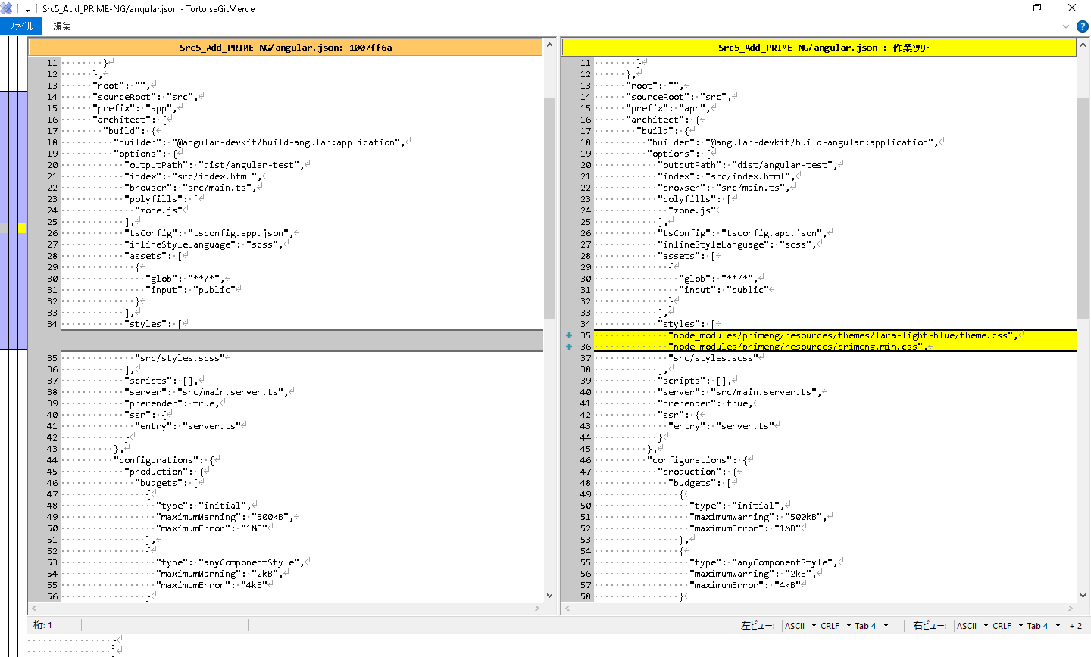Click the blue help question mark icon
Image resolution: width=1091 pixels, height=657 pixels.
tap(1083, 26)
